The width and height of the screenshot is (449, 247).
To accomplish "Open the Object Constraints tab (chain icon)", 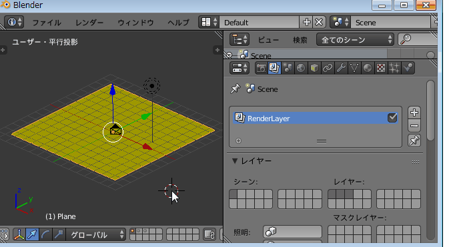I will (x=328, y=68).
